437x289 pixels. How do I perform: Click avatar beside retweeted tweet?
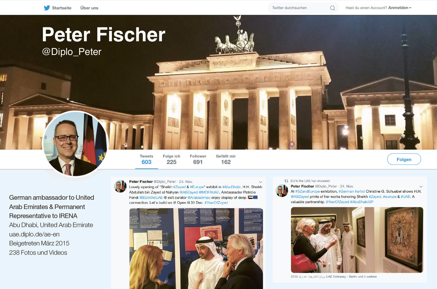pos(282,191)
